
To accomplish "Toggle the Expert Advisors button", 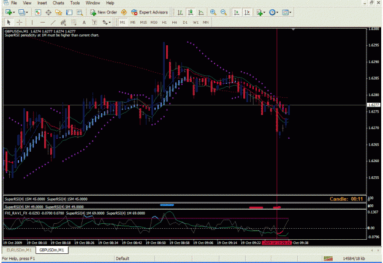I will click(x=150, y=12).
